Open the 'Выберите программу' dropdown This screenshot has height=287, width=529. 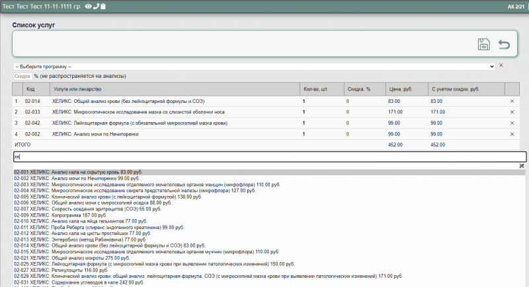[254, 67]
